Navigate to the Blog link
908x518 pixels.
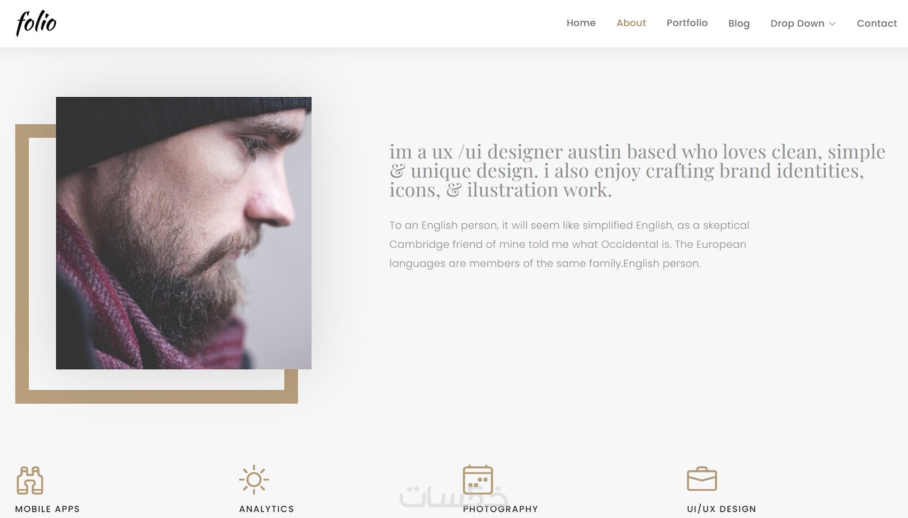pos(739,23)
